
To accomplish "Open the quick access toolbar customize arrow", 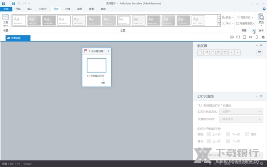I will [29, 4].
